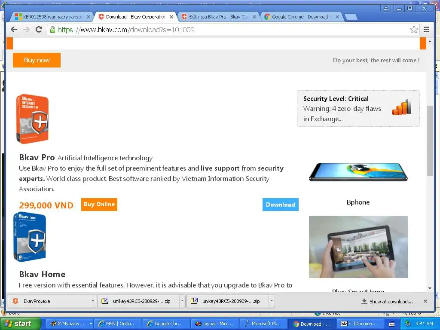Click the page scroll down arrow
The width and height of the screenshot is (440, 330).
(430, 288)
